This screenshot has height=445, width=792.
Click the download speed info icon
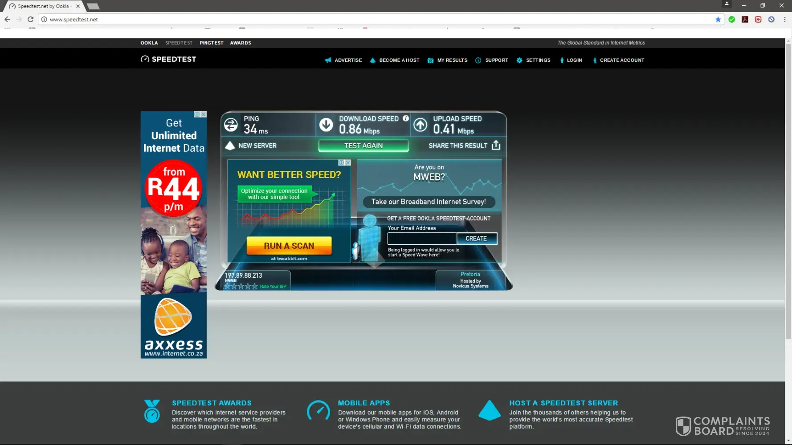tap(406, 118)
